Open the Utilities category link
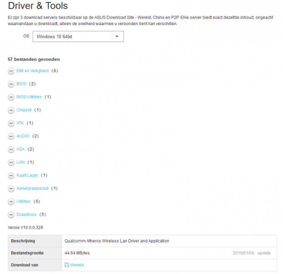The width and height of the screenshot is (283, 274). click(23, 201)
